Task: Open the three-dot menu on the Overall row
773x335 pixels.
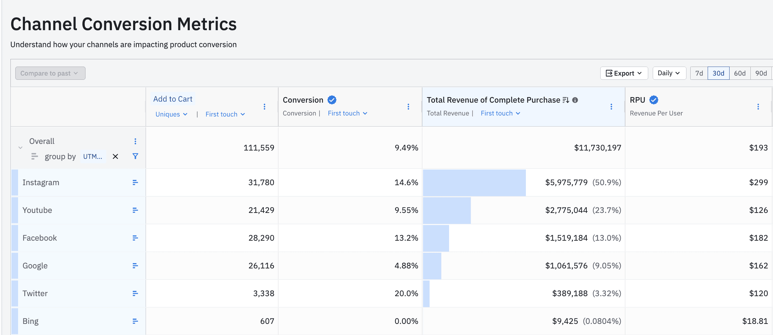Action: [x=135, y=141]
